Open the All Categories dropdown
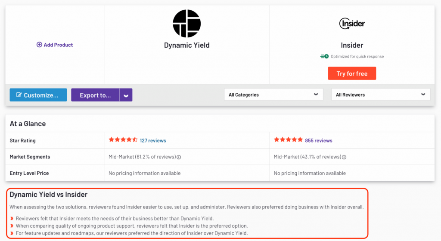The image size is (441, 241). (x=273, y=95)
